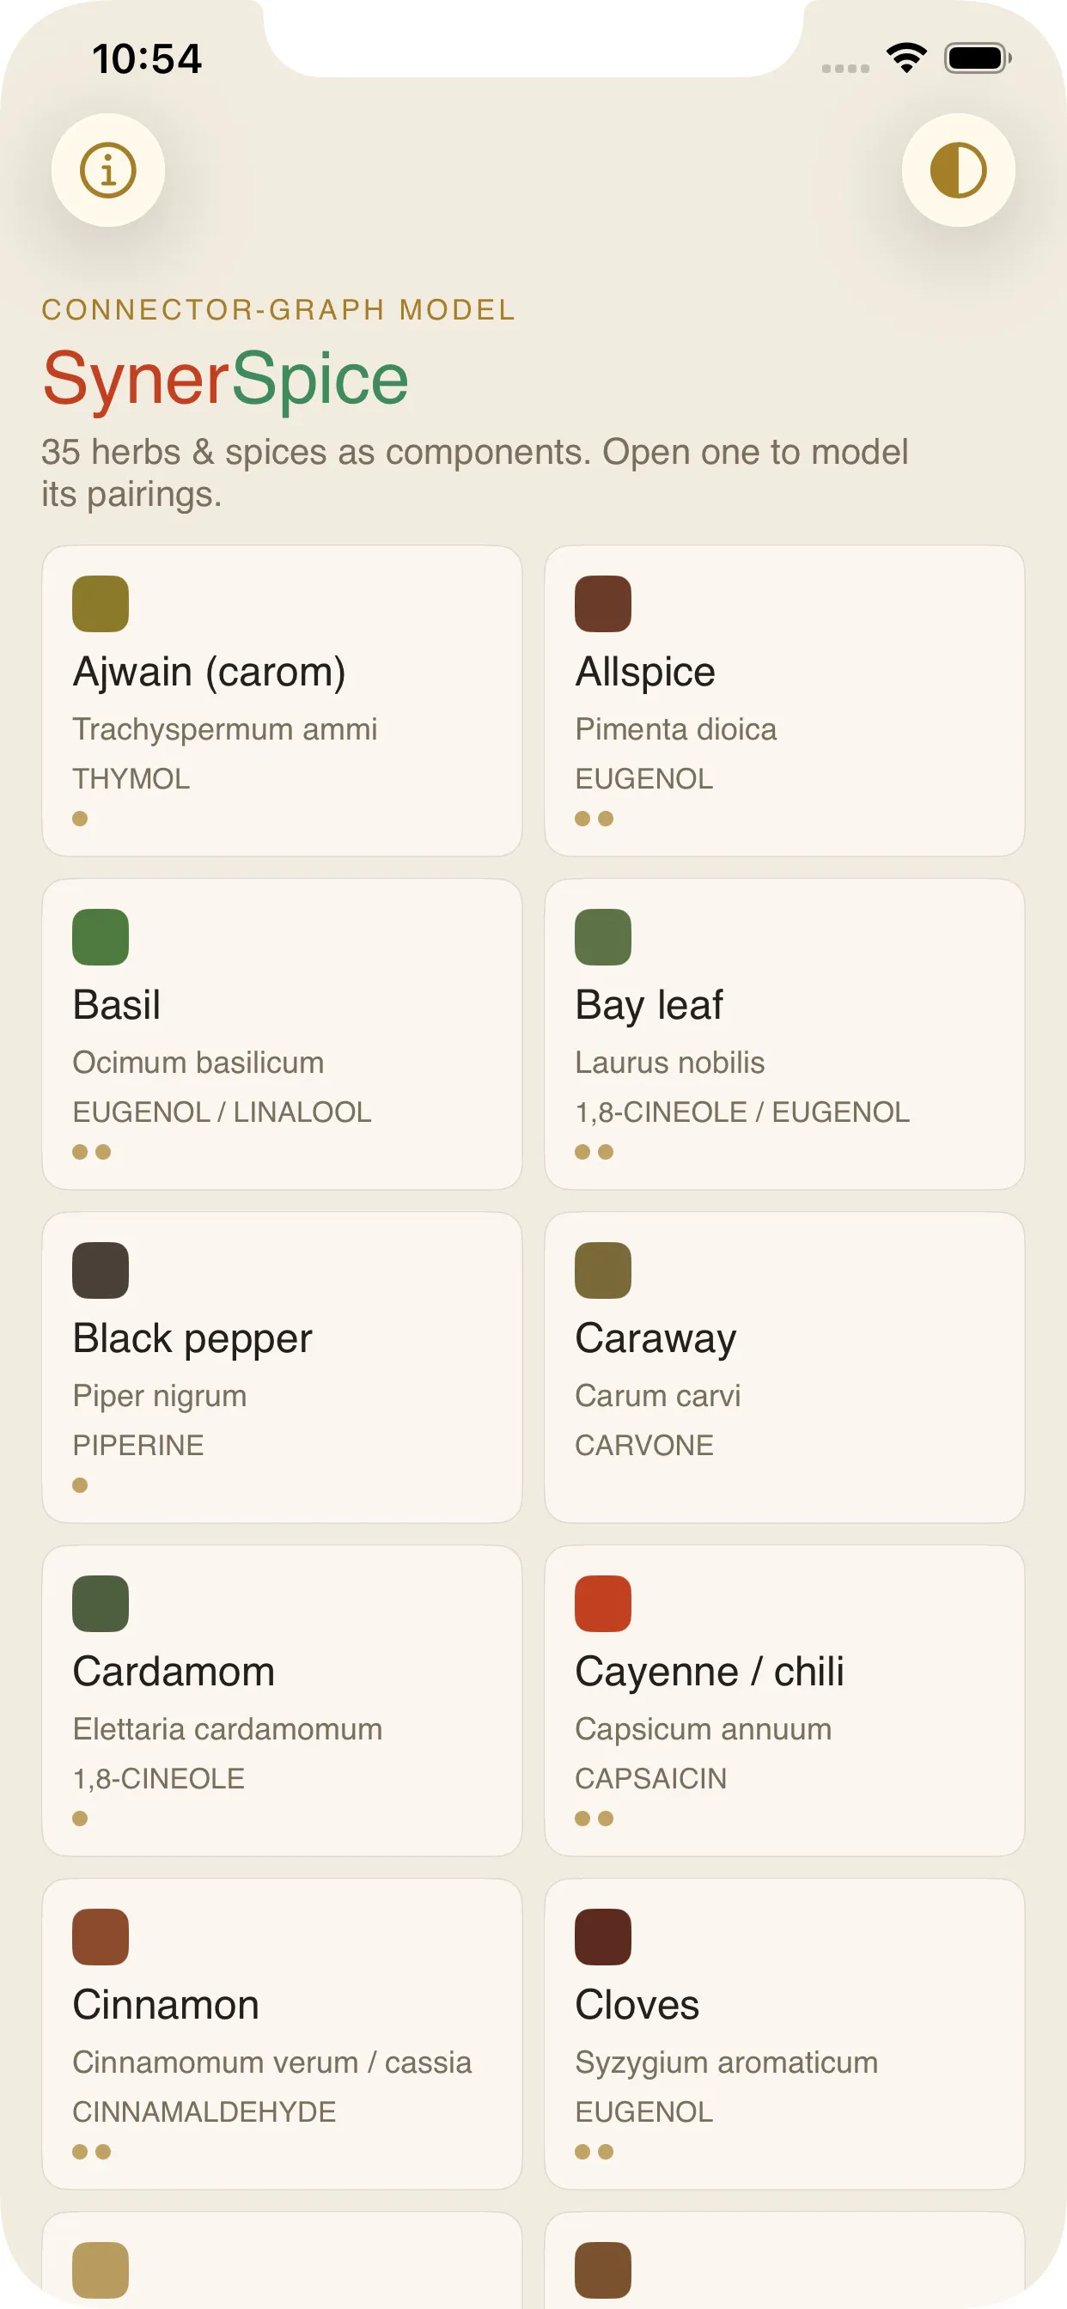Tap the olive Caraway swatch icon
The image size is (1067, 2309).
[x=602, y=1271]
